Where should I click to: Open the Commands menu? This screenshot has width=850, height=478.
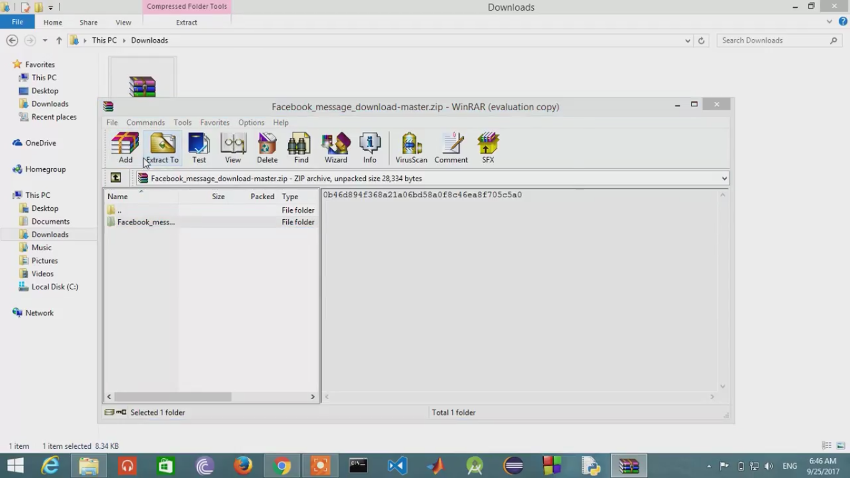[x=146, y=123]
